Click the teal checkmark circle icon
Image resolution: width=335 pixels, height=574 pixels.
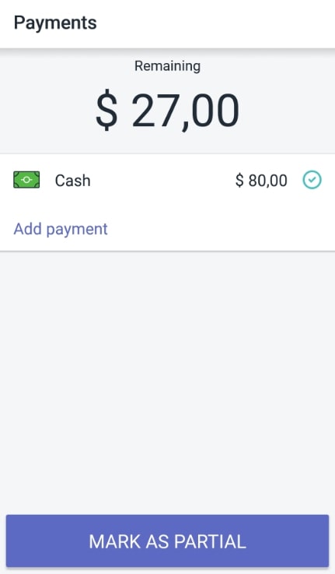click(312, 180)
